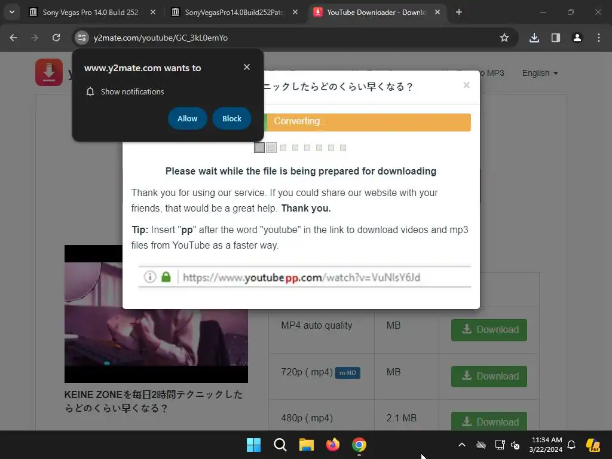Click the cloud sync tray icon
Image resolution: width=612 pixels, height=459 pixels.
tap(481, 445)
